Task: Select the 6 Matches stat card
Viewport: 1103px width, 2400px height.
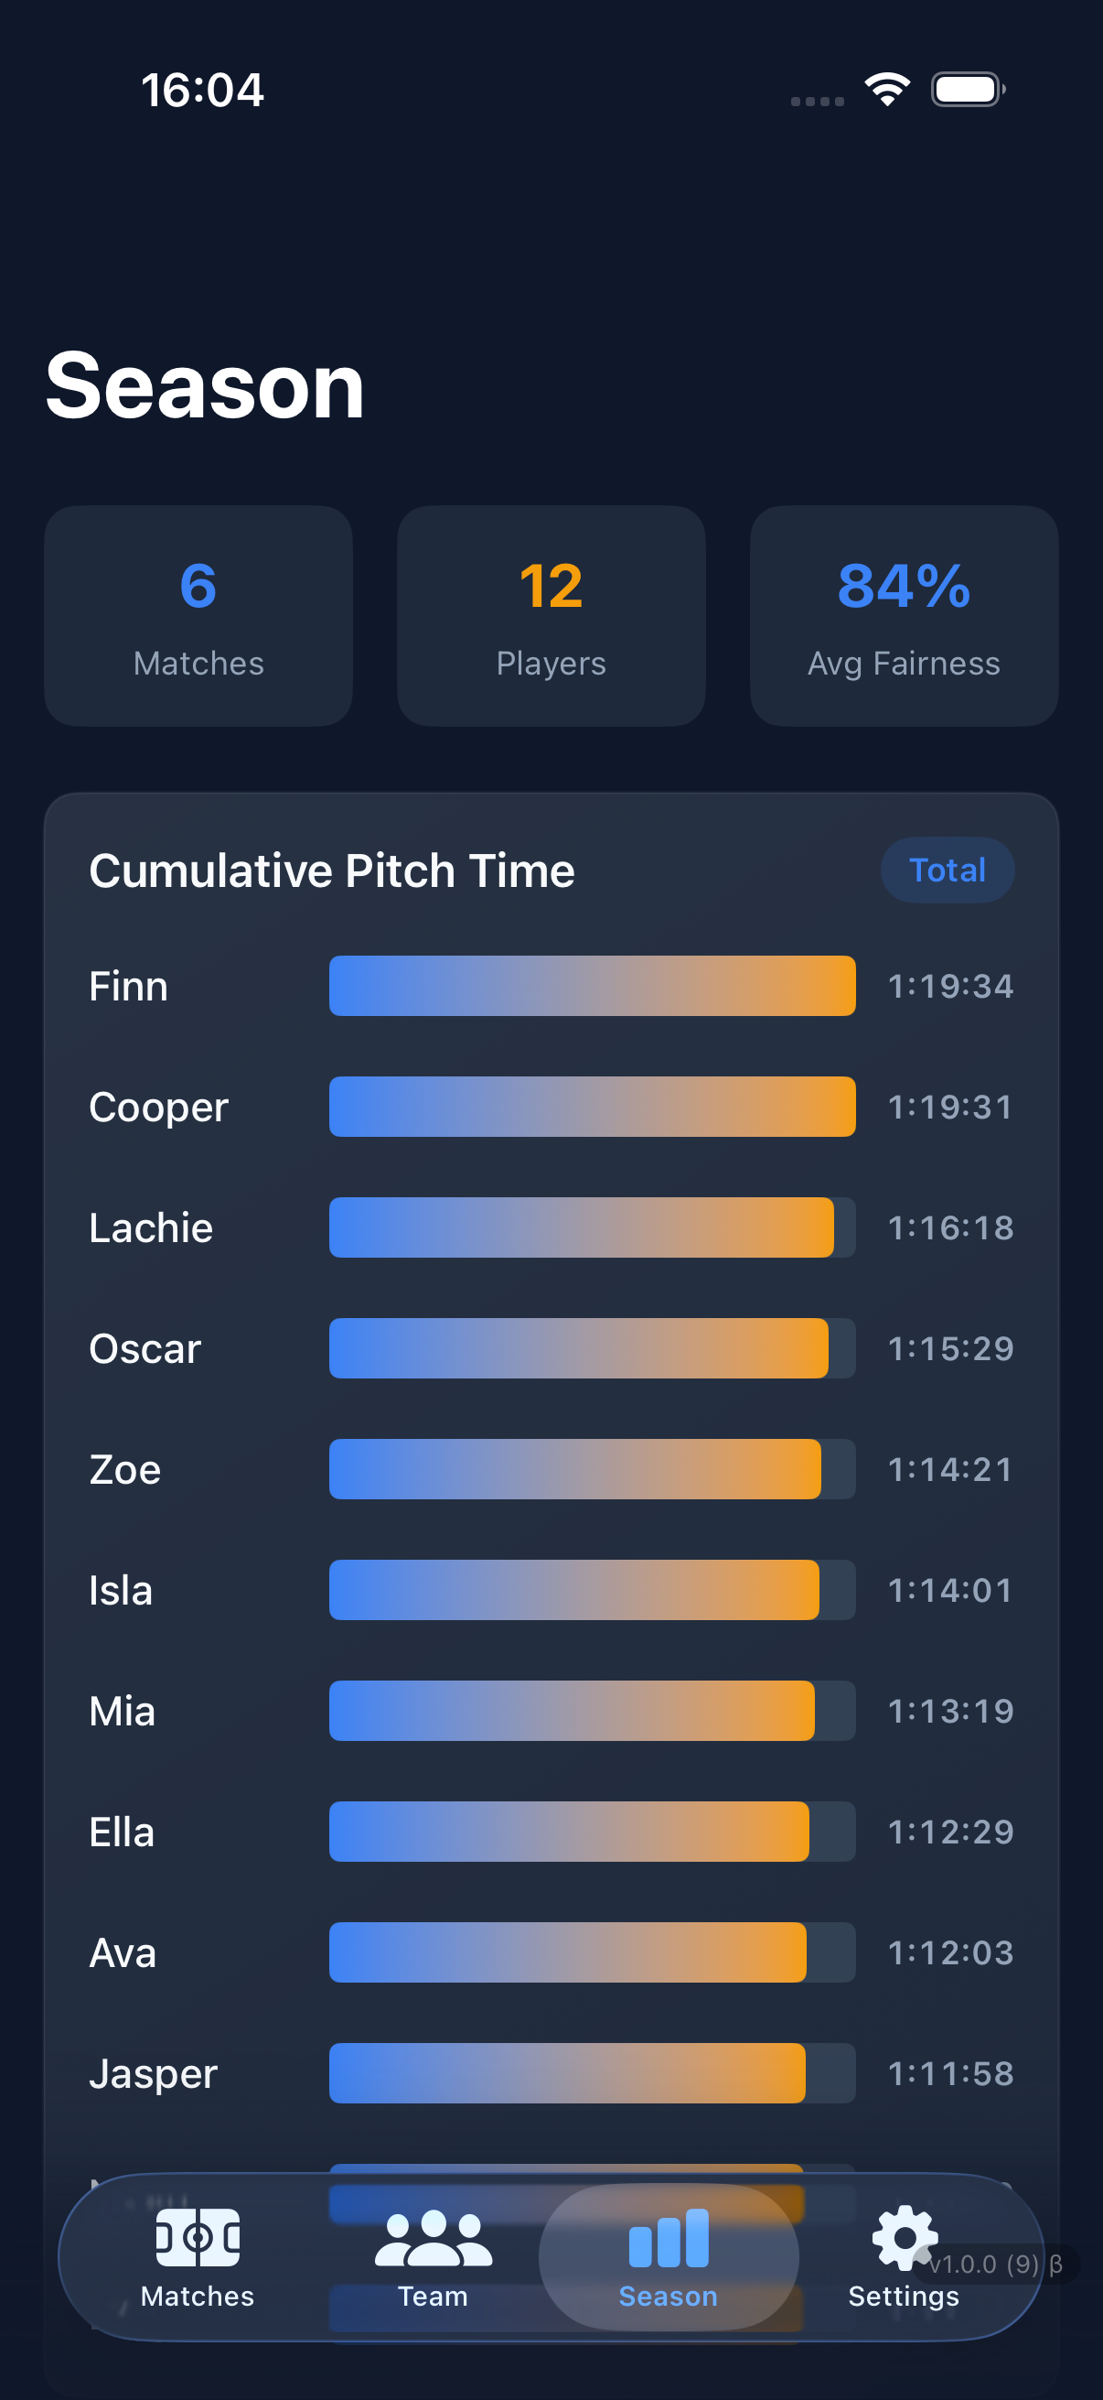Action: click(x=198, y=616)
